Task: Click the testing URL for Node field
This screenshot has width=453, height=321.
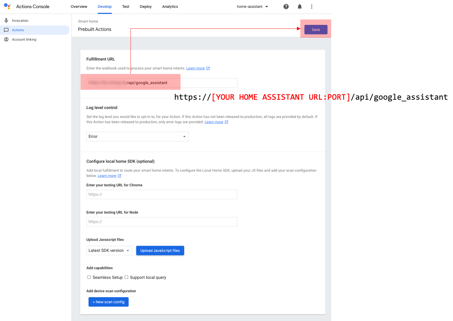Action: pos(162,222)
